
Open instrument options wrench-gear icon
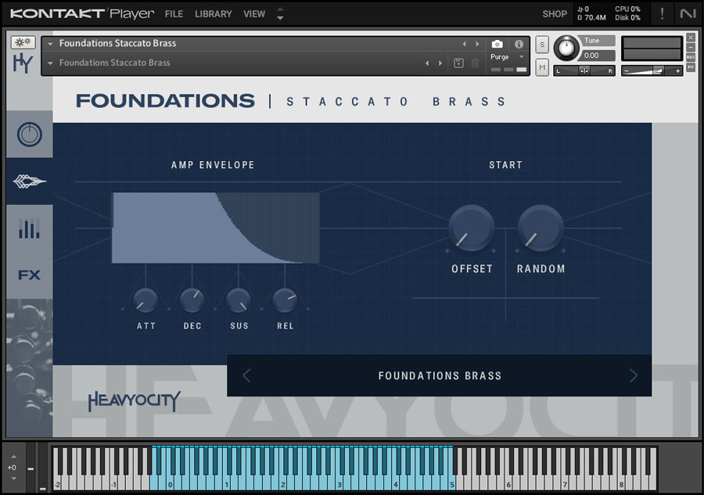(23, 43)
